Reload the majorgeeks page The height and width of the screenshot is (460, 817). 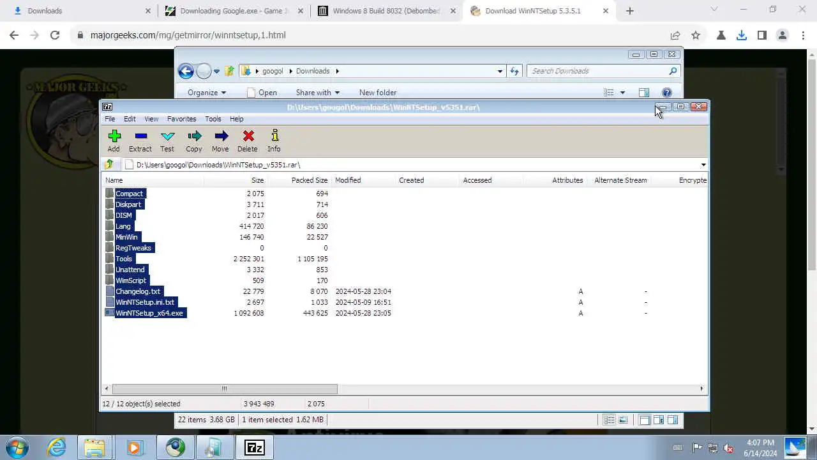[55, 35]
